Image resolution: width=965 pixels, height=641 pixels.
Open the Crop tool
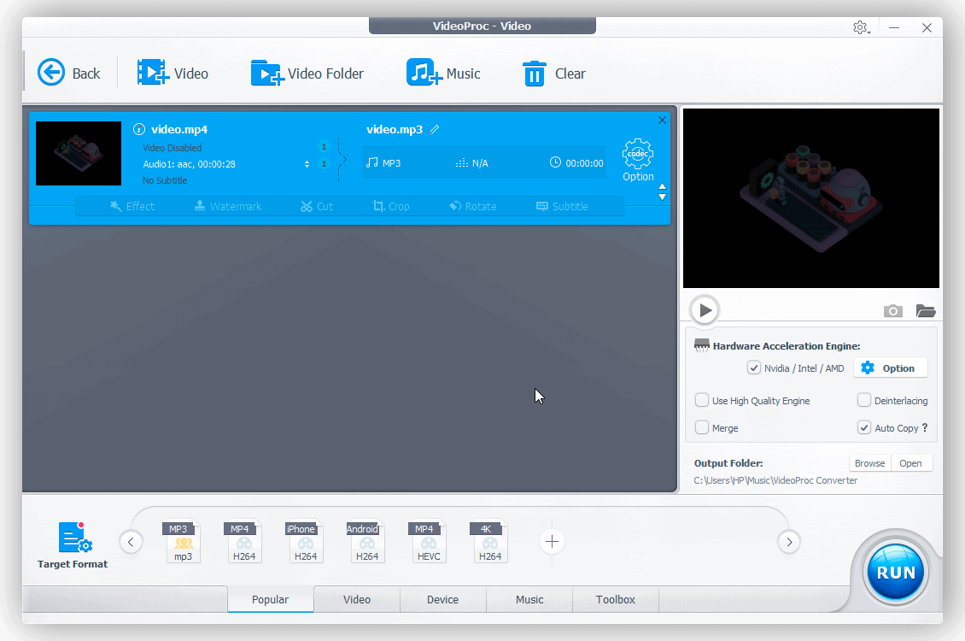(x=391, y=206)
